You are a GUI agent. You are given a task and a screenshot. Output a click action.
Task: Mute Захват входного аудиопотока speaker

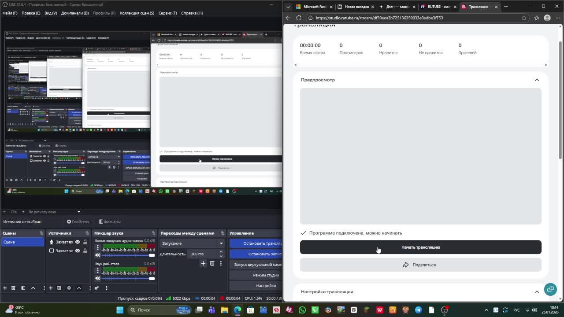click(x=98, y=255)
